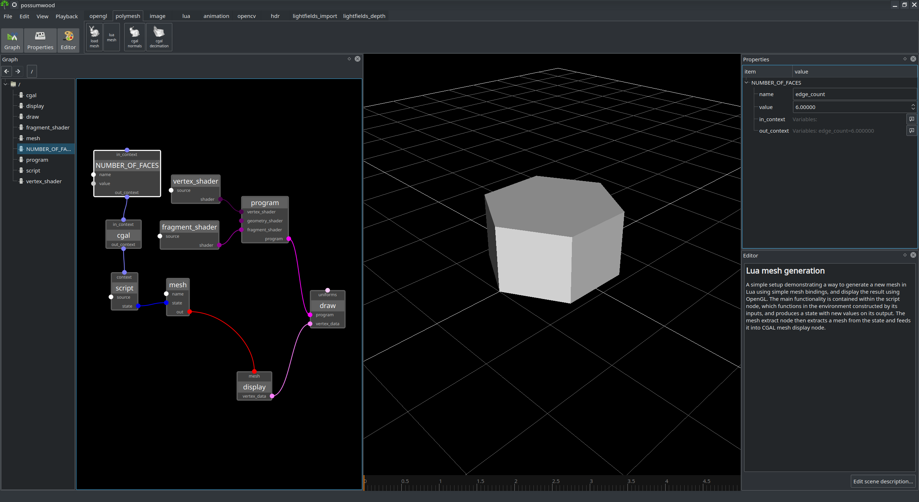Click the cgal normals toolbar icon
The image size is (919, 502).
tap(135, 37)
